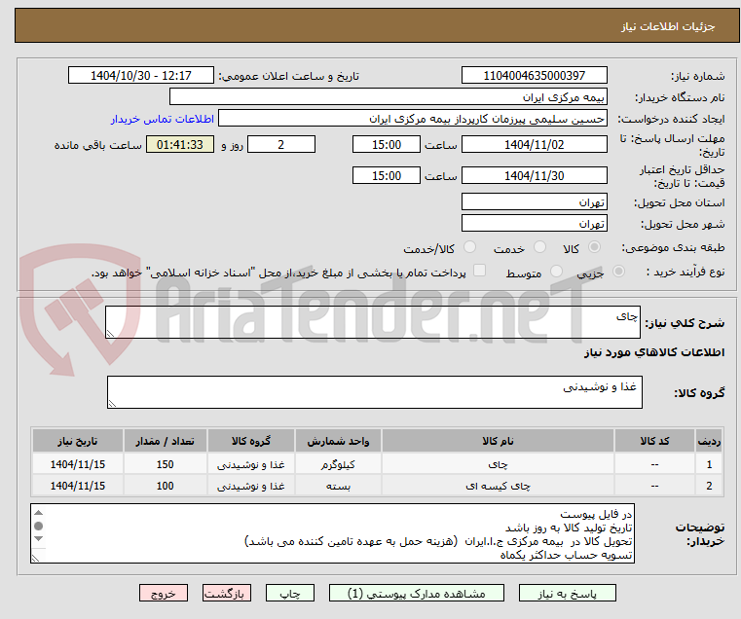Click the شماره نیاز field 1104004635000397
Image resolution: width=741 pixels, height=619 pixels.
(x=534, y=75)
